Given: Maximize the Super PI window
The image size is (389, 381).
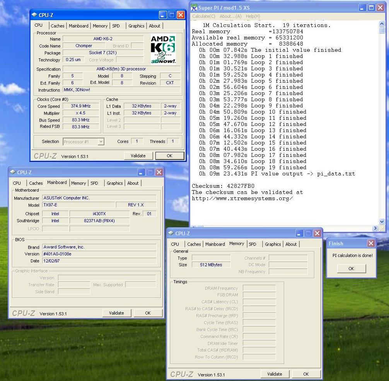Looking at the screenshot, I should pos(371,8).
